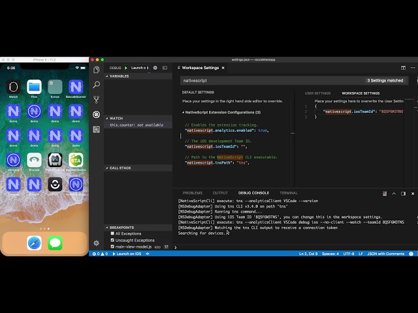Focus the debug console input prompt
The height and width of the screenshot is (313, 418).
point(295,248)
